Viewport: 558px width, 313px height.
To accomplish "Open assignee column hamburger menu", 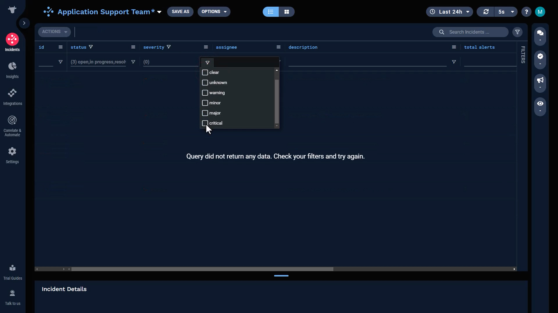I will coord(278,47).
